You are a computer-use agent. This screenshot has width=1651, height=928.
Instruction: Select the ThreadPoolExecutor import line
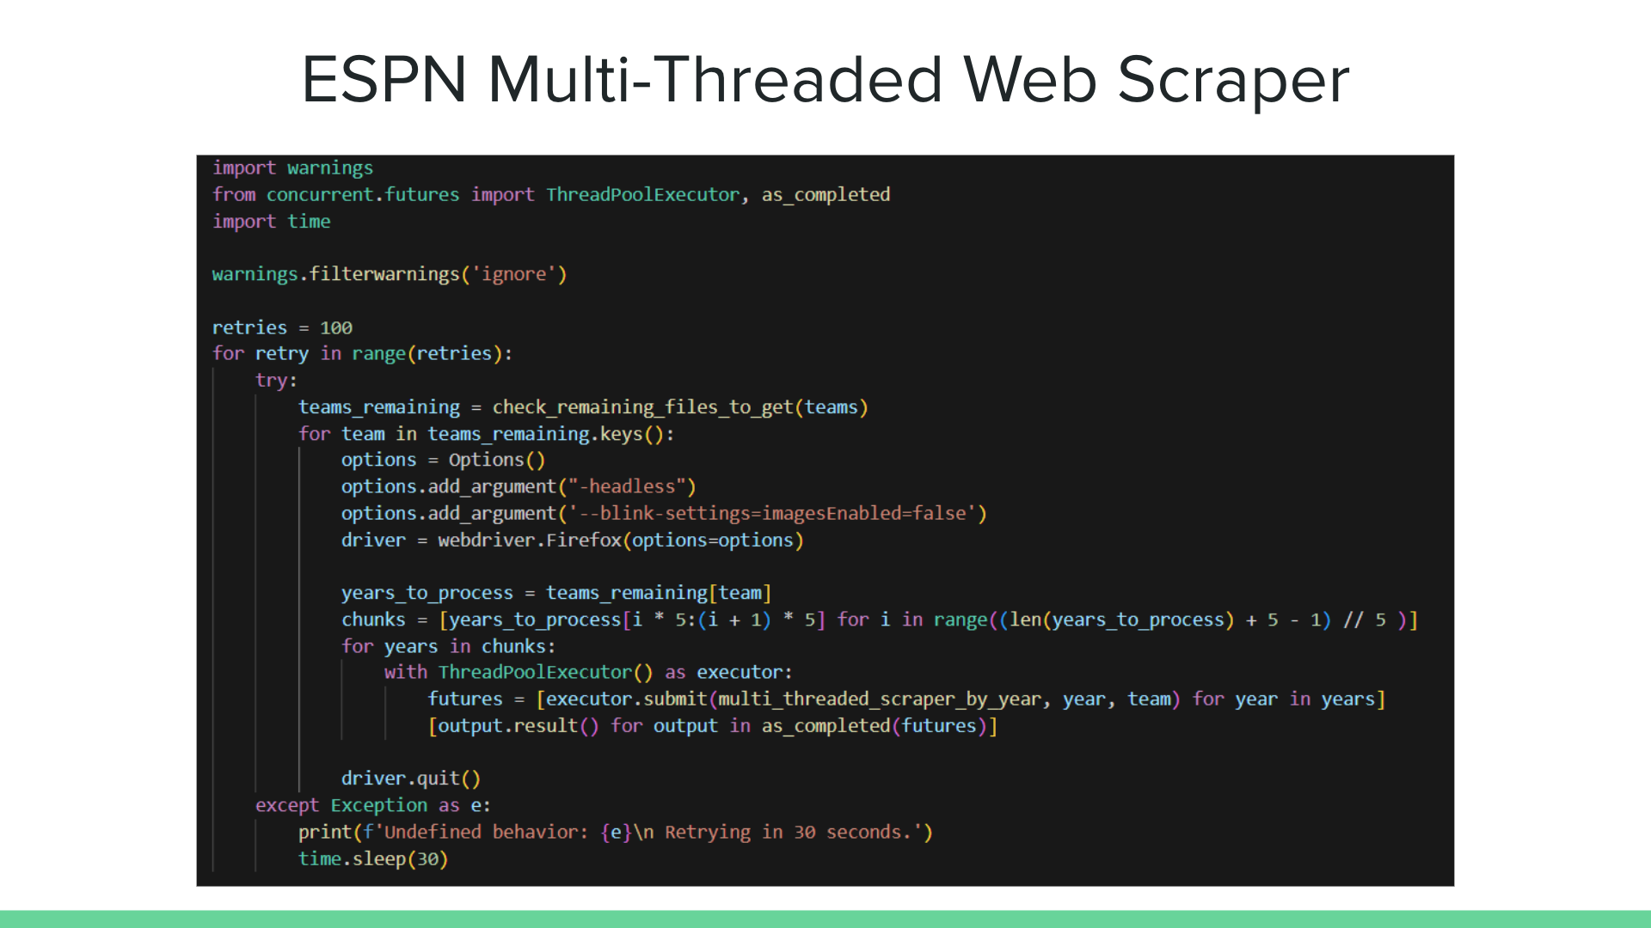click(x=550, y=195)
